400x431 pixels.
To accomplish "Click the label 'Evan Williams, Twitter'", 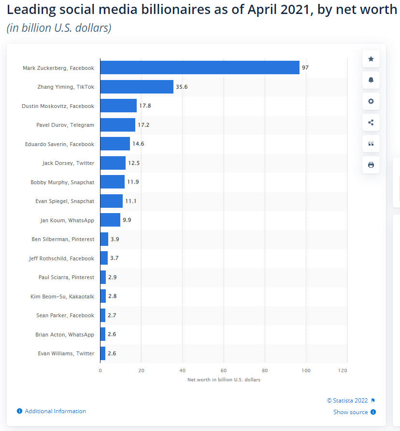I will pos(66,353).
